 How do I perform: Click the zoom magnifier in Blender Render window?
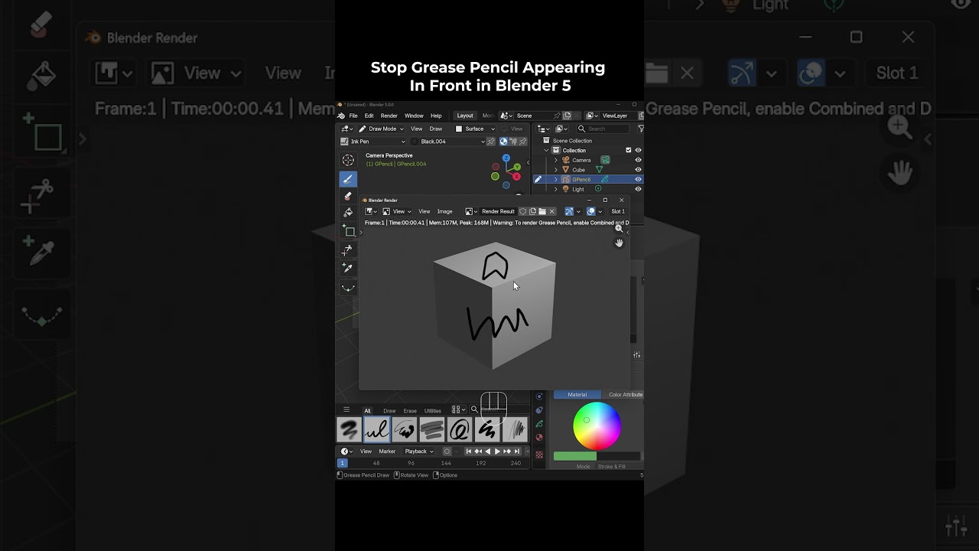(x=619, y=228)
